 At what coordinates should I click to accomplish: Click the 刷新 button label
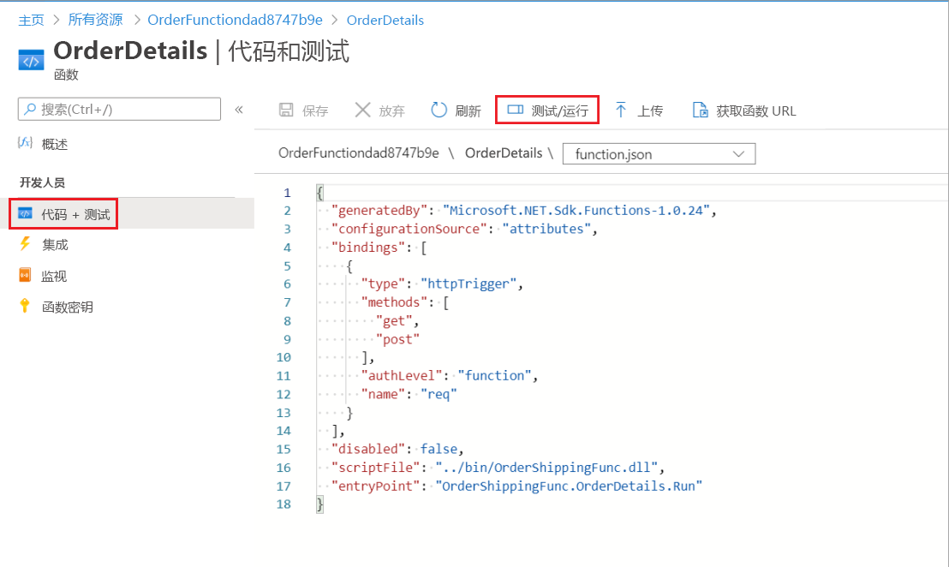[x=468, y=110]
